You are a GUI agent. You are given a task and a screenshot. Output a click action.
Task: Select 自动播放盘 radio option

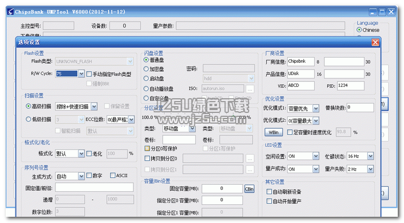[146, 89]
